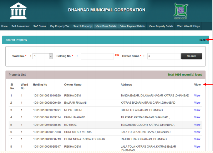The width and height of the screenshot is (213, 153).
Task: Select holding number 10010010009009460
Action: (47, 103)
